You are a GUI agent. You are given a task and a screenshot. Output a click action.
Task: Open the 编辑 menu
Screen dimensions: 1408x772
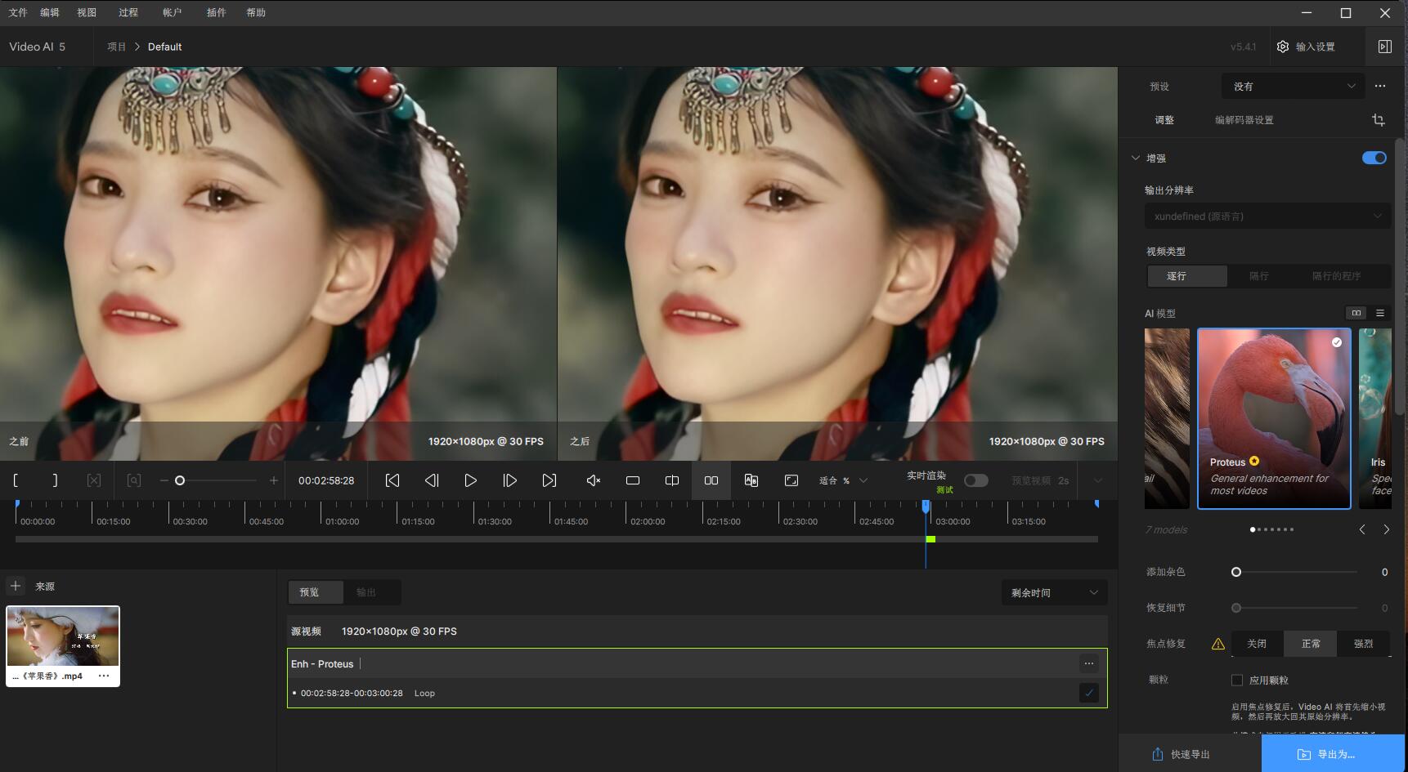(x=50, y=12)
